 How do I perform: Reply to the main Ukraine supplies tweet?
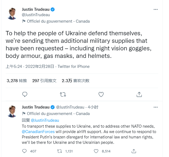[25, 94]
